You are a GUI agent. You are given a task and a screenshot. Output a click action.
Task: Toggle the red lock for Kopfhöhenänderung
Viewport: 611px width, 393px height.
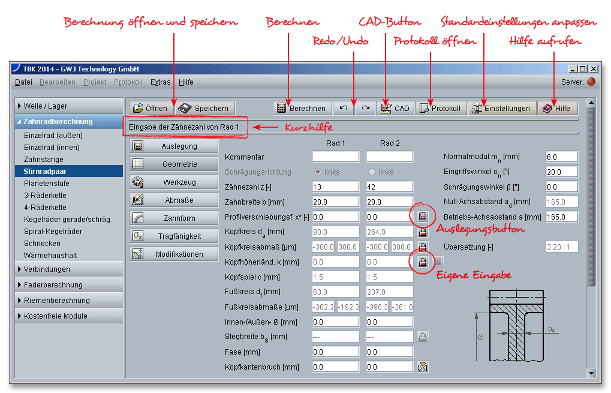pos(423,262)
